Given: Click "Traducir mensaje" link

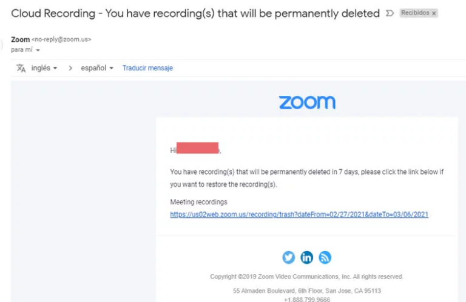Looking at the screenshot, I should [147, 69].
